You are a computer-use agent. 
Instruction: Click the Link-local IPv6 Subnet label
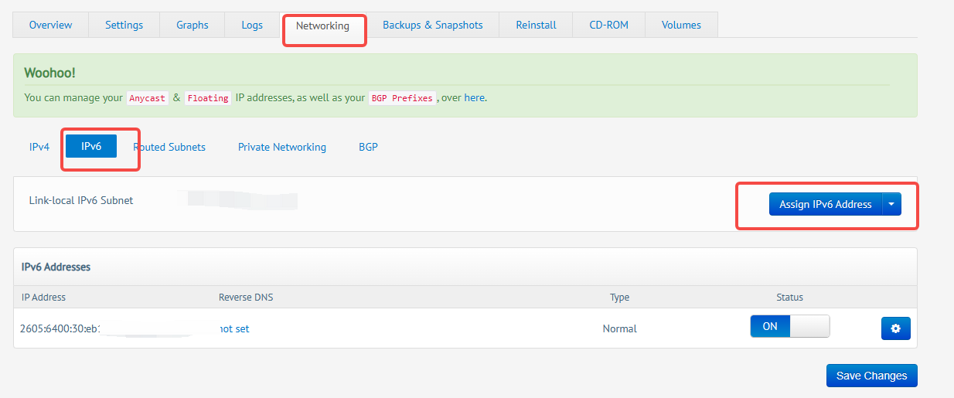pyautogui.click(x=81, y=200)
